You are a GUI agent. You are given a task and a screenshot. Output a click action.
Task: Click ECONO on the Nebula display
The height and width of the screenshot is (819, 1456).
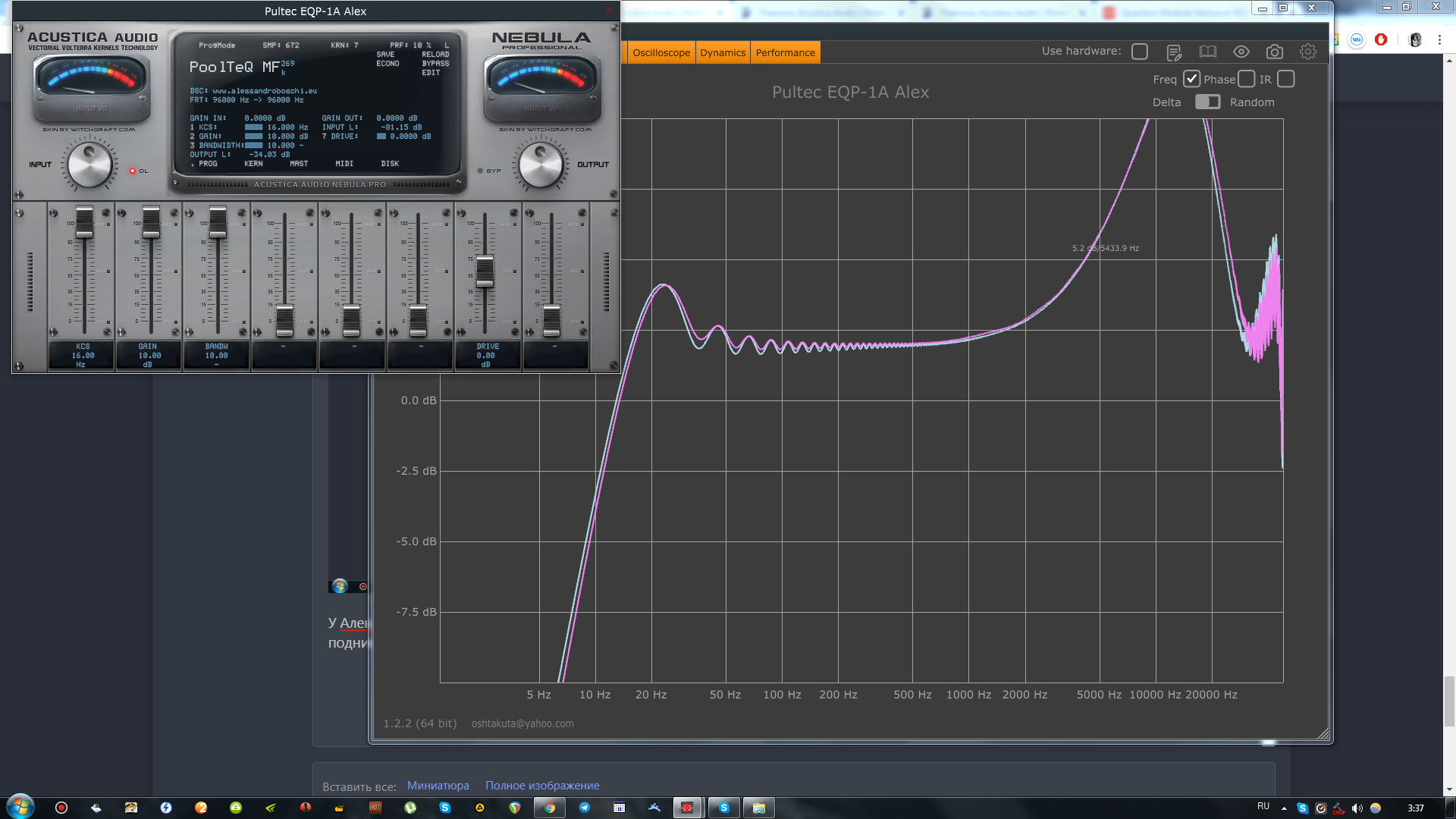point(388,64)
